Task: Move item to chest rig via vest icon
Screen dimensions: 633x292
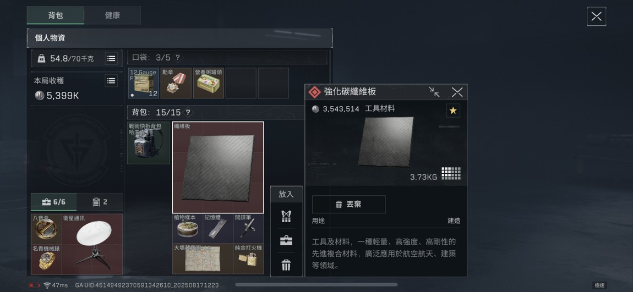Action: pos(286,217)
